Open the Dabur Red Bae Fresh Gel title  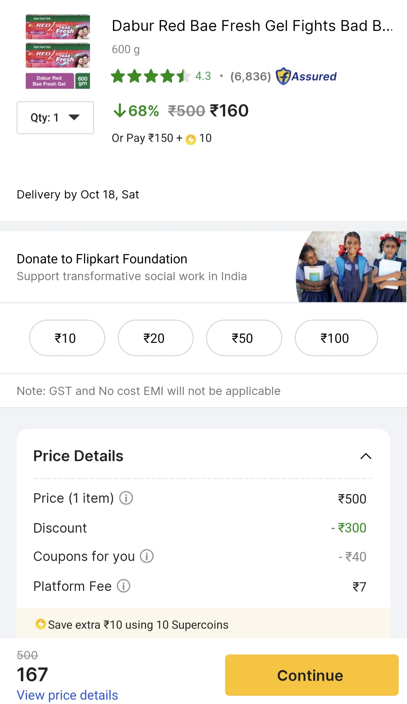252,26
